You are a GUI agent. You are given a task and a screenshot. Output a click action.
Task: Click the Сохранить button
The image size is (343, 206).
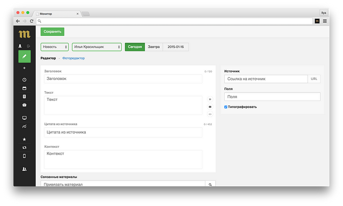point(52,32)
